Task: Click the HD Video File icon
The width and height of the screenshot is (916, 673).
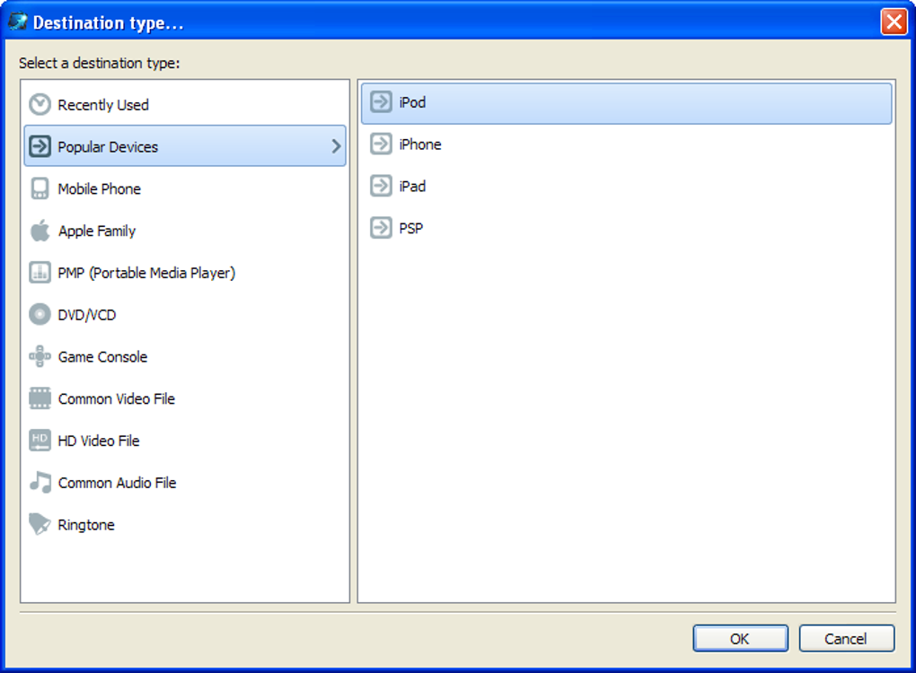Action: 40,440
